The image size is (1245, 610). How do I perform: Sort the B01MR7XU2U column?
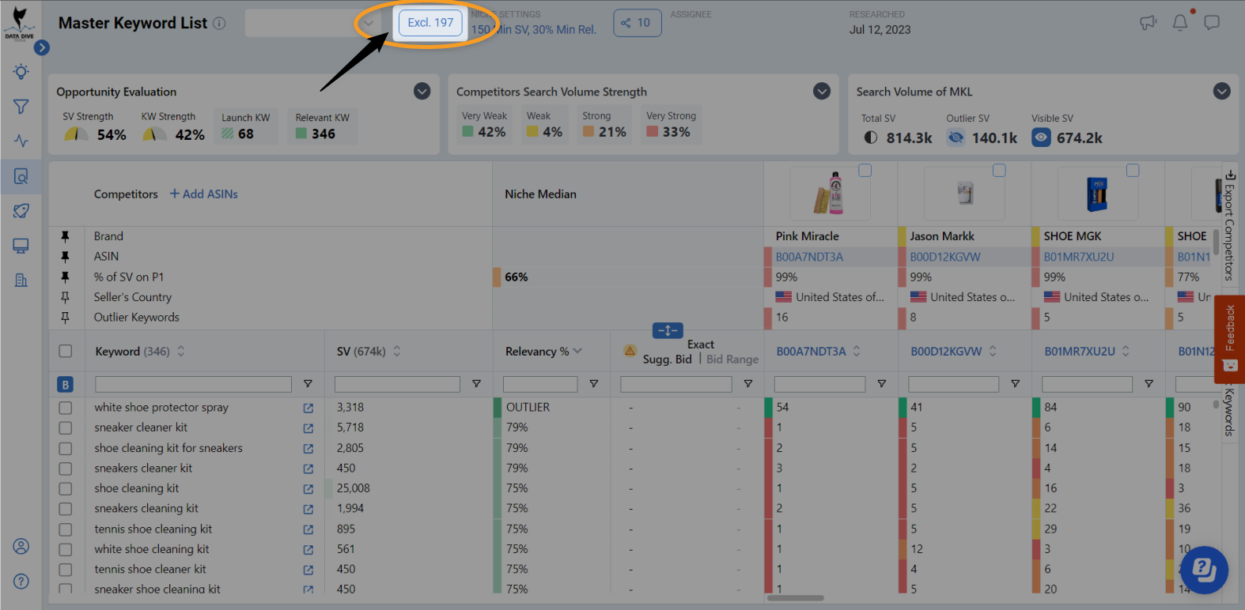(1126, 352)
